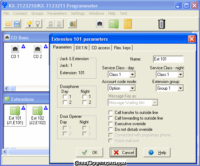The height and width of the screenshot is (166, 200).
Task: Switch to the Flex. keys tab
Action: tap(122, 48)
